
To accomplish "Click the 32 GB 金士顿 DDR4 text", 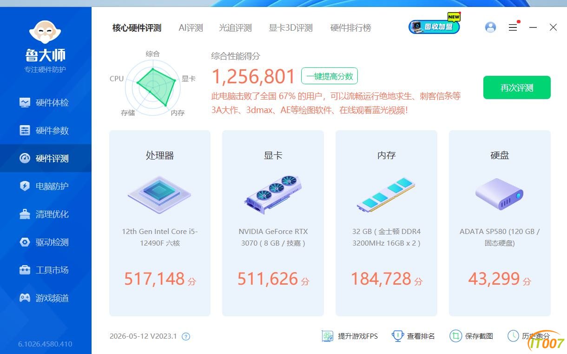I will tap(386, 237).
